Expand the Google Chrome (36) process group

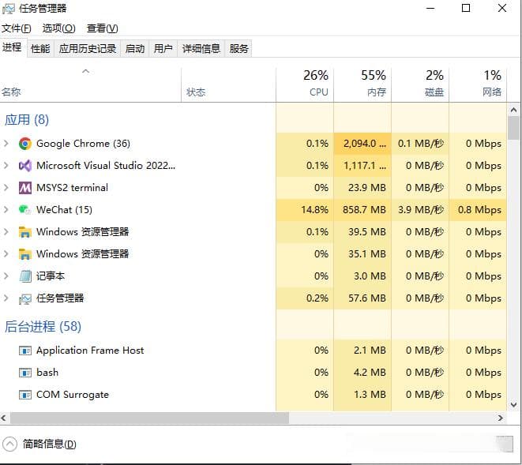(6, 144)
